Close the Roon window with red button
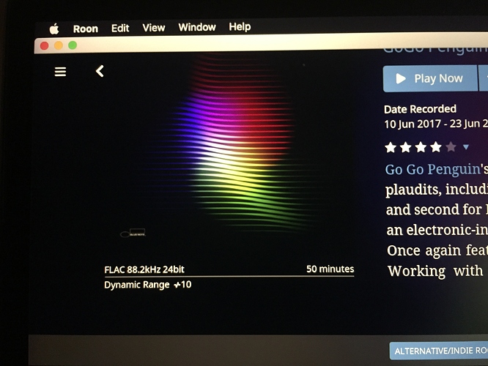This screenshot has width=488, height=366. coord(45,45)
